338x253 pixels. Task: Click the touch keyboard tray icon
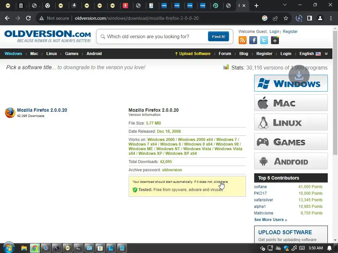tap(302, 248)
